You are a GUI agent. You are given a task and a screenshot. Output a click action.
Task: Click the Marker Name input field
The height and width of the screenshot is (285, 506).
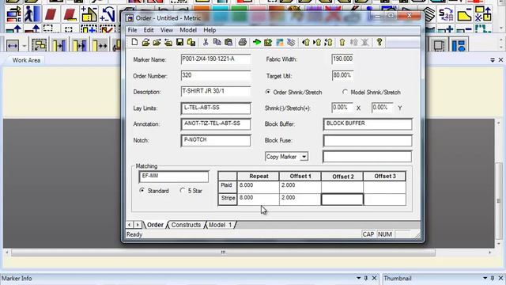click(216, 59)
